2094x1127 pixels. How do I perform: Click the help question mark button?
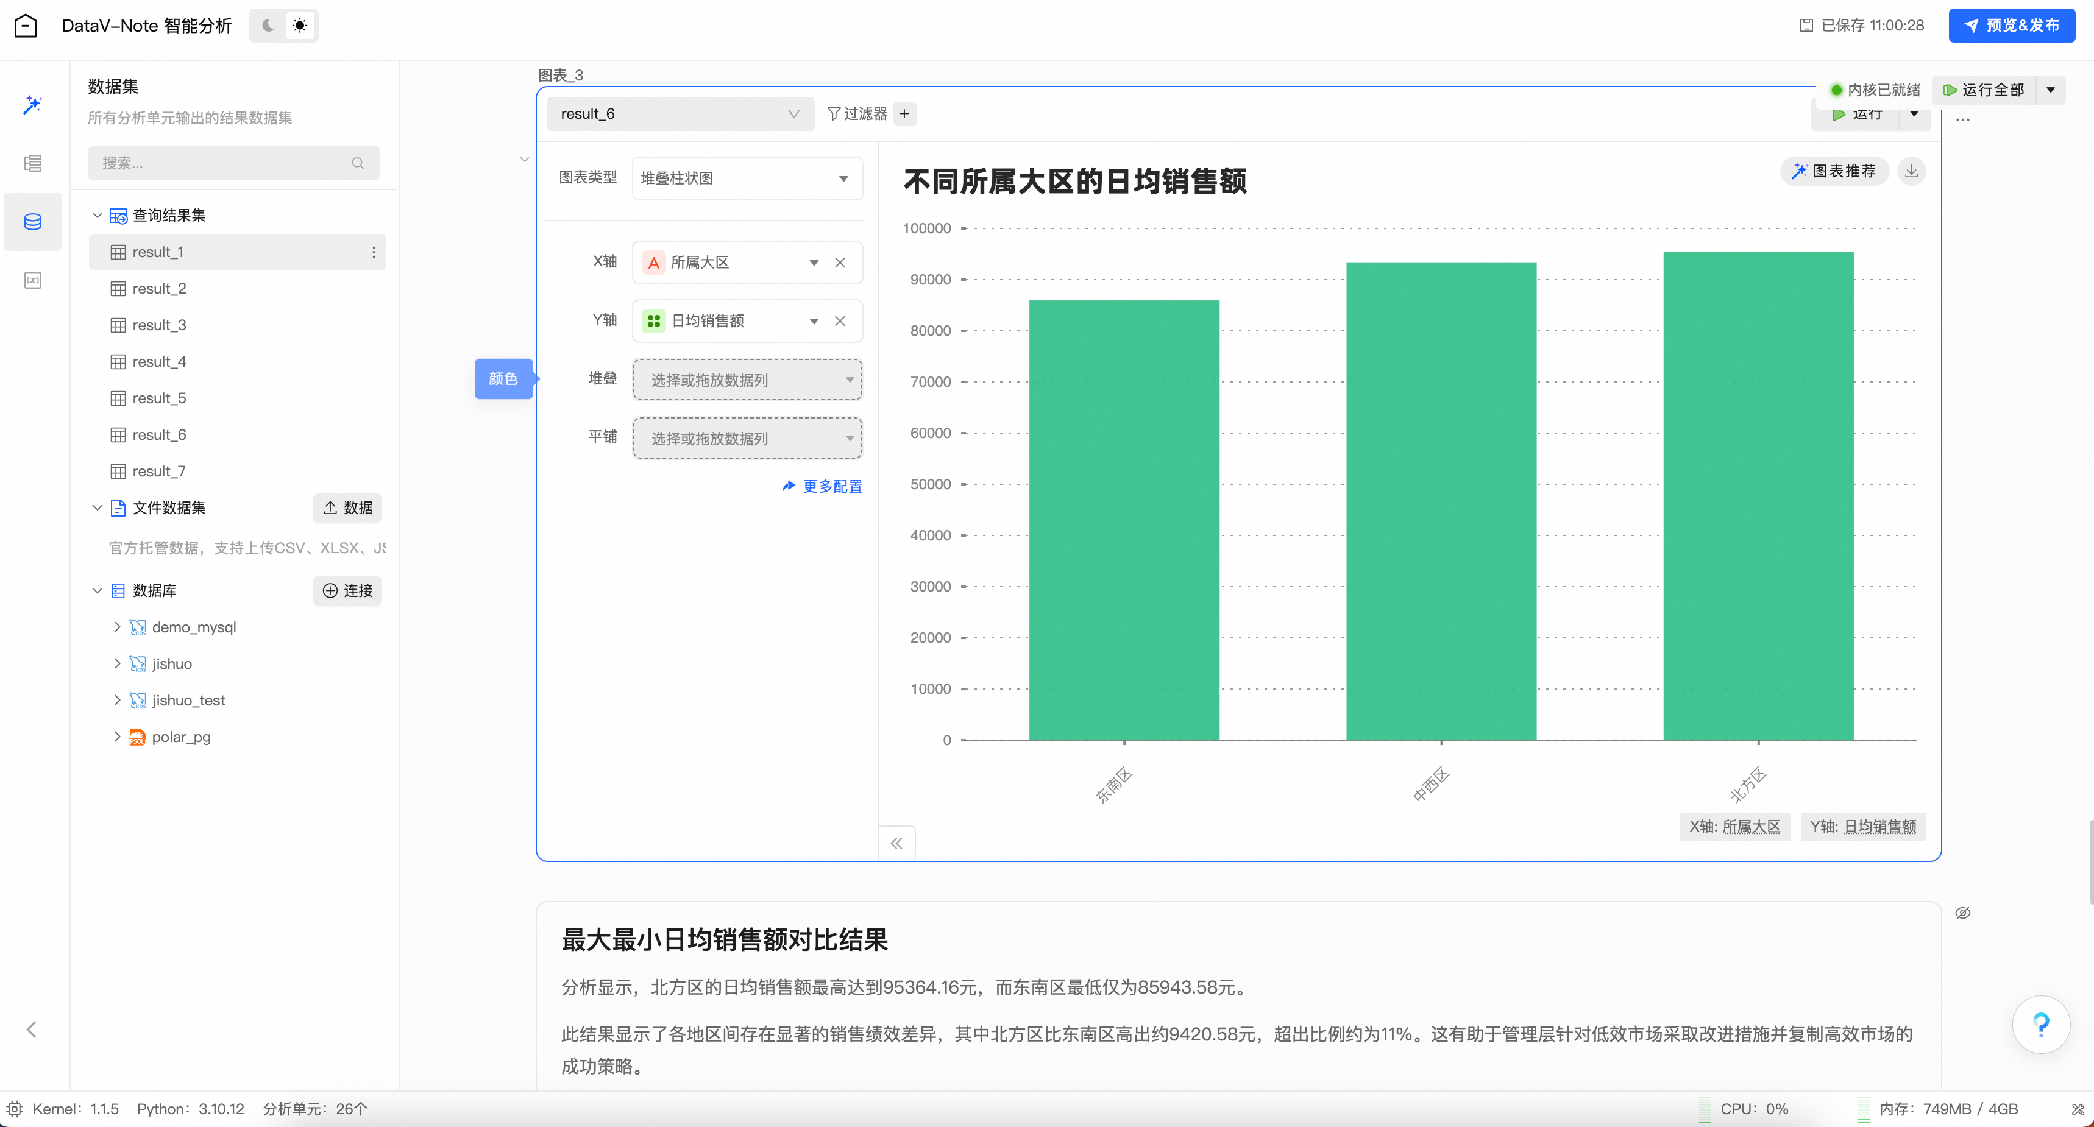(2040, 1025)
